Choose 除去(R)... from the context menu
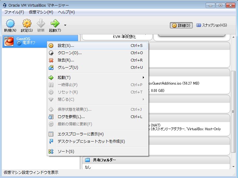The height and width of the screenshot is (178, 238). (98, 60)
